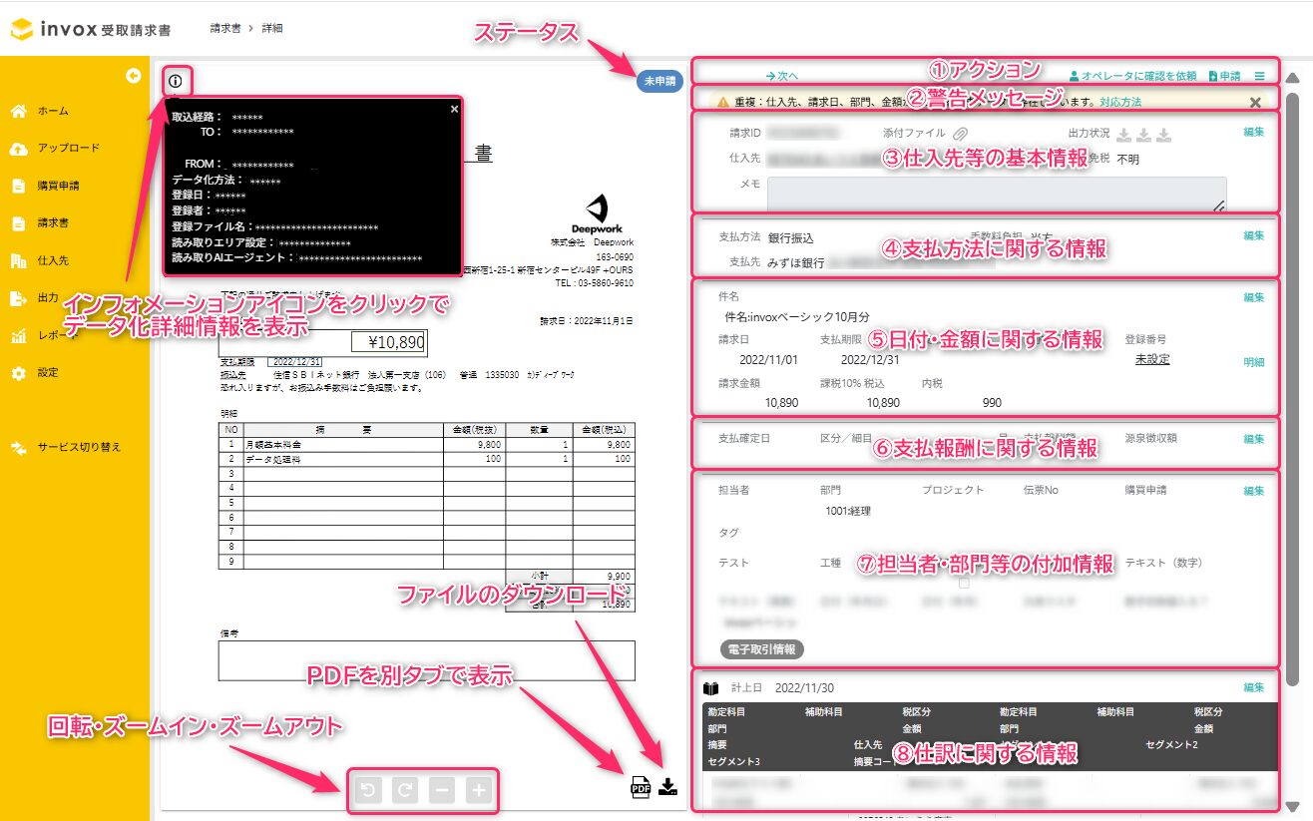Viewport: 1313px width, 821px height.
Task: Zoom in on the invoice preview
Action: [x=479, y=791]
